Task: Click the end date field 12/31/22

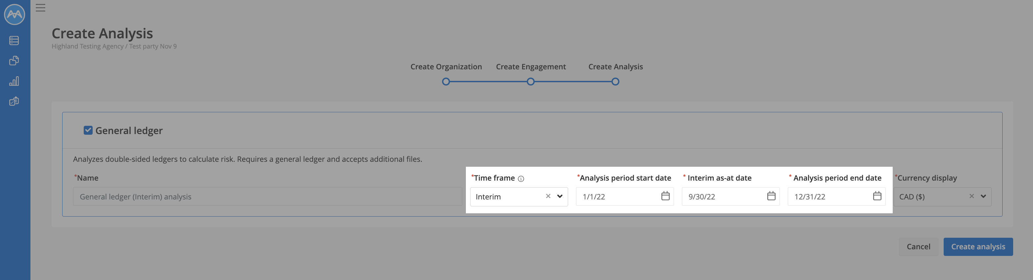Action: coord(836,196)
